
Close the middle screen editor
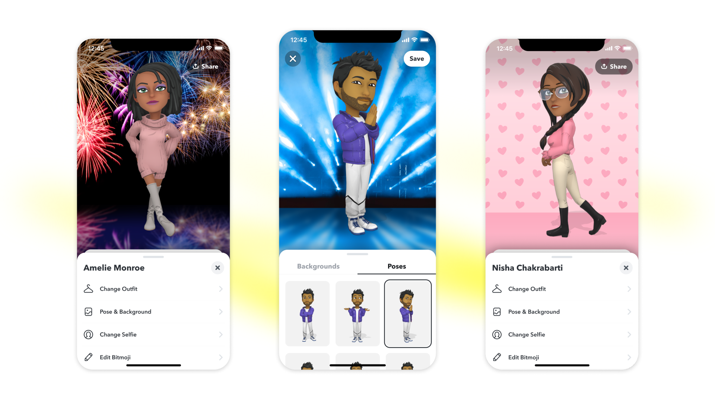click(293, 58)
